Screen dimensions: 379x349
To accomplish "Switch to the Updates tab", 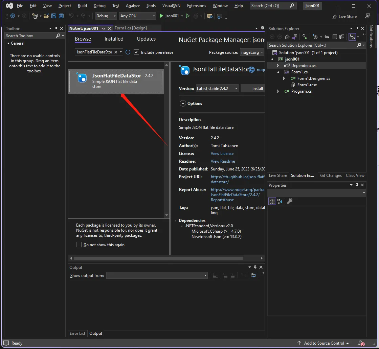I will pos(146,39).
